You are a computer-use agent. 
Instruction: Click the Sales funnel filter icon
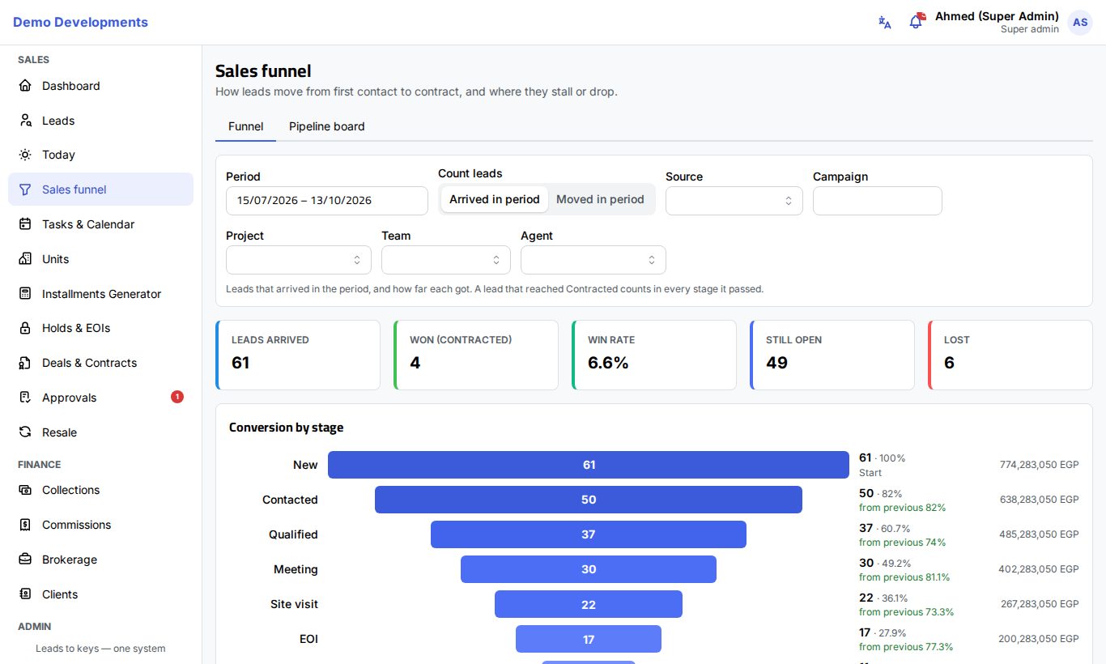(x=25, y=189)
